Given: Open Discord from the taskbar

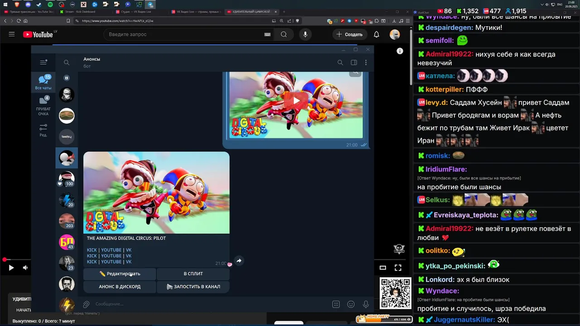Looking at the screenshot, I should (28, 5).
